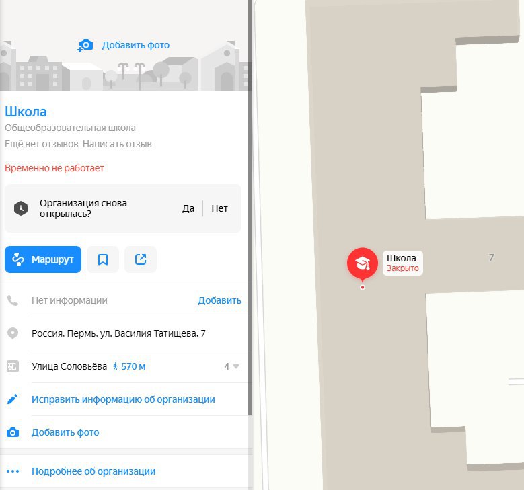The width and height of the screenshot is (524, 490).
Task: Select address 'Россия, Пермь, ул. Василия Татищева, 7'
Action: (118, 333)
